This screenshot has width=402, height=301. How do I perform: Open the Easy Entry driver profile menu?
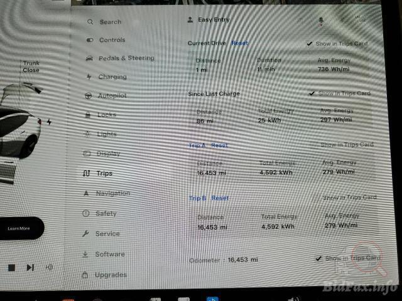pos(209,20)
